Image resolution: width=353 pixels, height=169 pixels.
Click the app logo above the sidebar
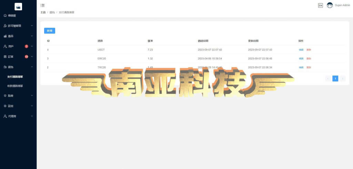click(18, 7)
